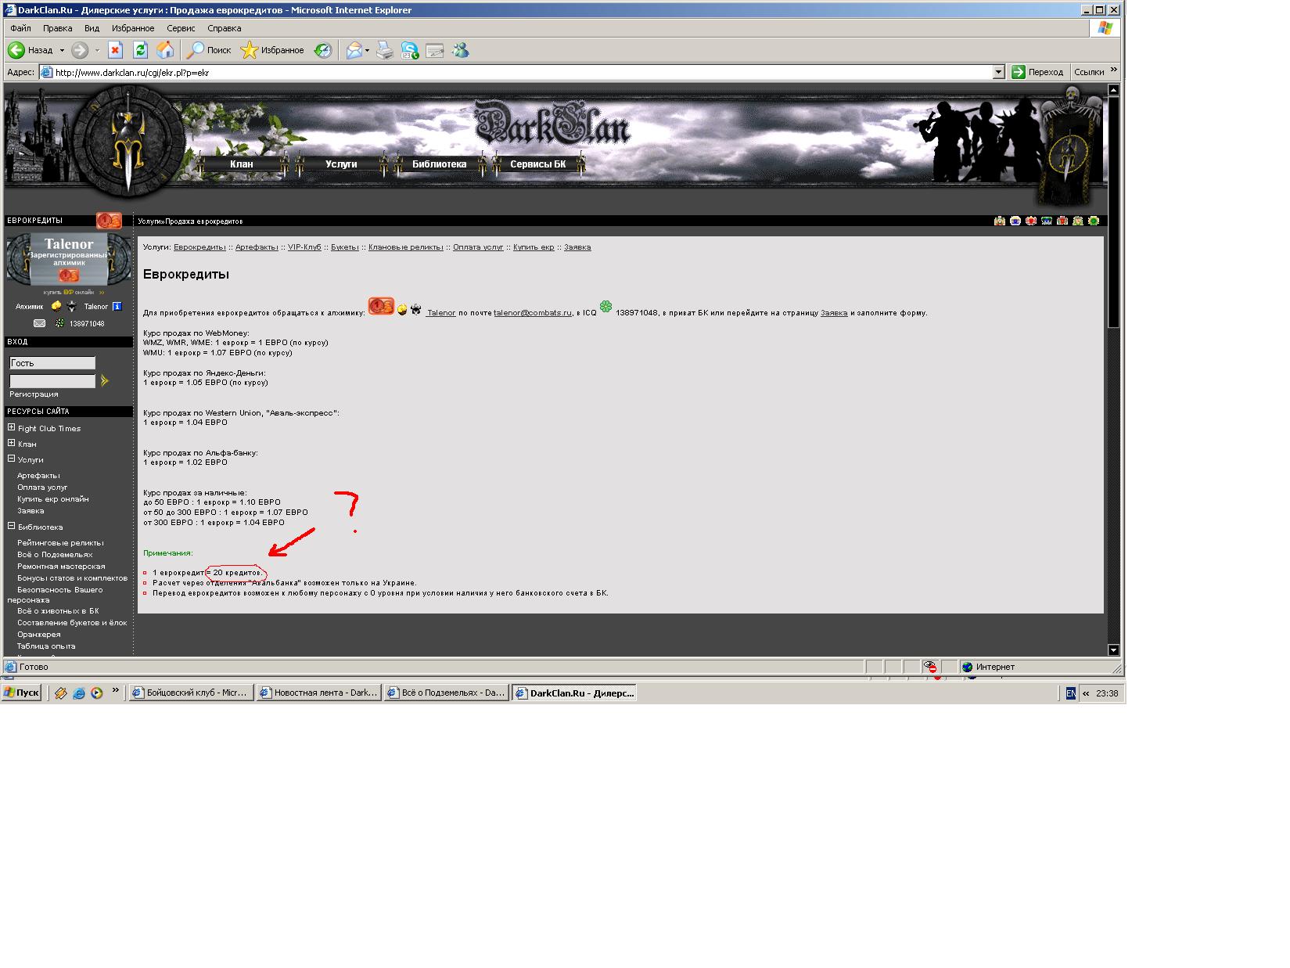Open the Back button history dropdown arrow
Image resolution: width=1290 pixels, height=968 pixels.
pyautogui.click(x=62, y=50)
